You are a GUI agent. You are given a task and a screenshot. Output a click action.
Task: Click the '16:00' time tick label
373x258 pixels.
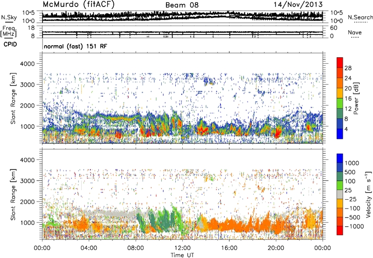pos(229,248)
